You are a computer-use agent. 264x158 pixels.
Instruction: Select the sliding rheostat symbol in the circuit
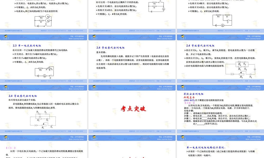pyautogui.click(x=49, y=68)
